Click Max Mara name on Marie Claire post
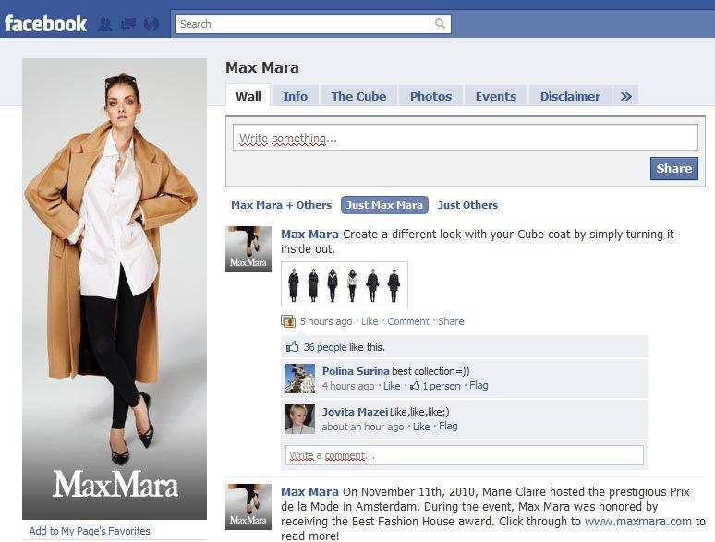 point(309,492)
